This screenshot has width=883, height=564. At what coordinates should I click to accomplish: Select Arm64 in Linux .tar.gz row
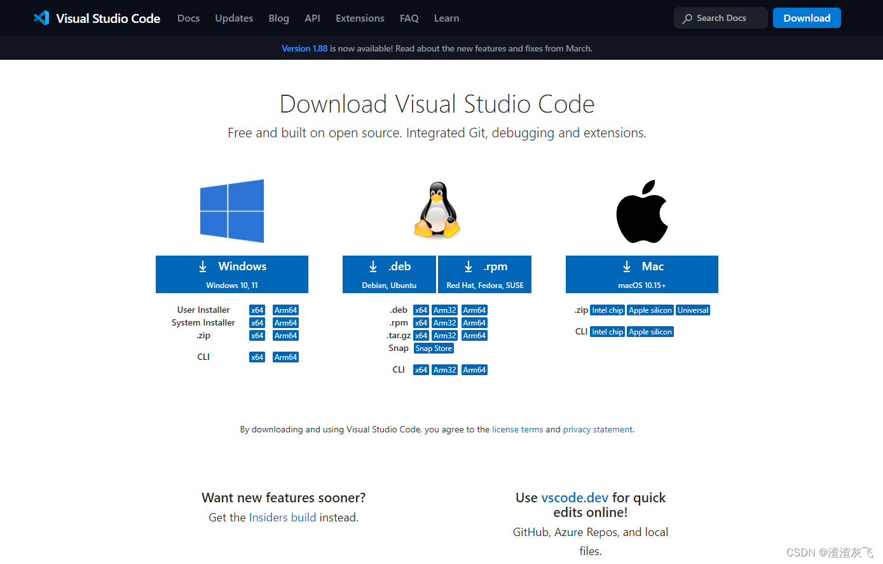tap(474, 336)
